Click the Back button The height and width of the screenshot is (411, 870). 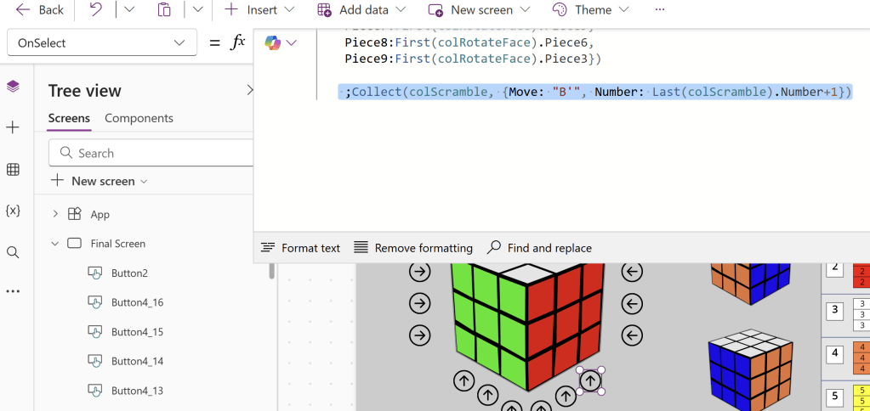click(x=40, y=10)
